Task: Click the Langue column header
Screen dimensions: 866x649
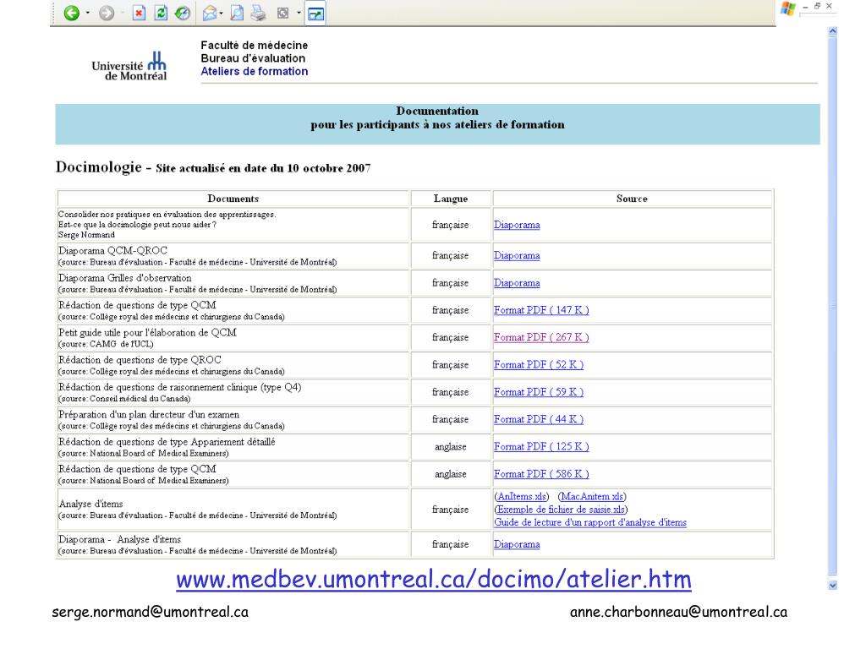Action: (x=451, y=199)
